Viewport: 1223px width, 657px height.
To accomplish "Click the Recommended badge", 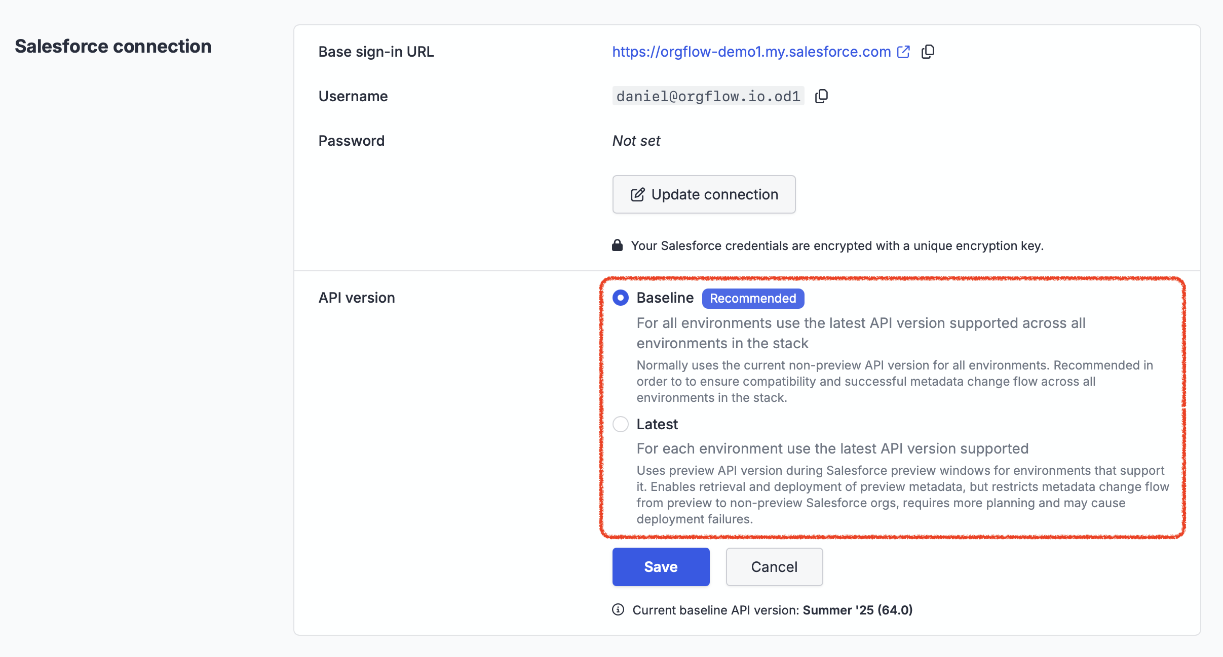I will point(753,298).
